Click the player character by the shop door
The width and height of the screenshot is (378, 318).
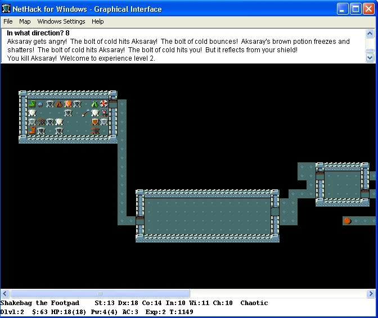[x=104, y=113]
